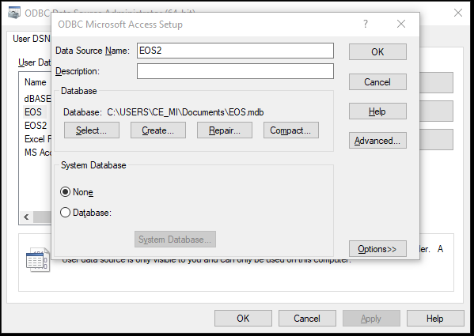Cancel the Access Setup dialog
The width and height of the screenshot is (474, 336).
point(377,81)
